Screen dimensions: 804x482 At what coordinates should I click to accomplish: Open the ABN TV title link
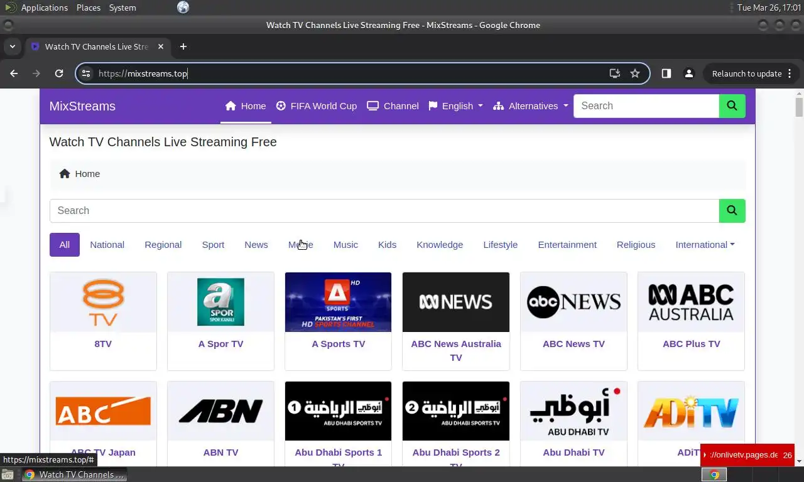(220, 453)
